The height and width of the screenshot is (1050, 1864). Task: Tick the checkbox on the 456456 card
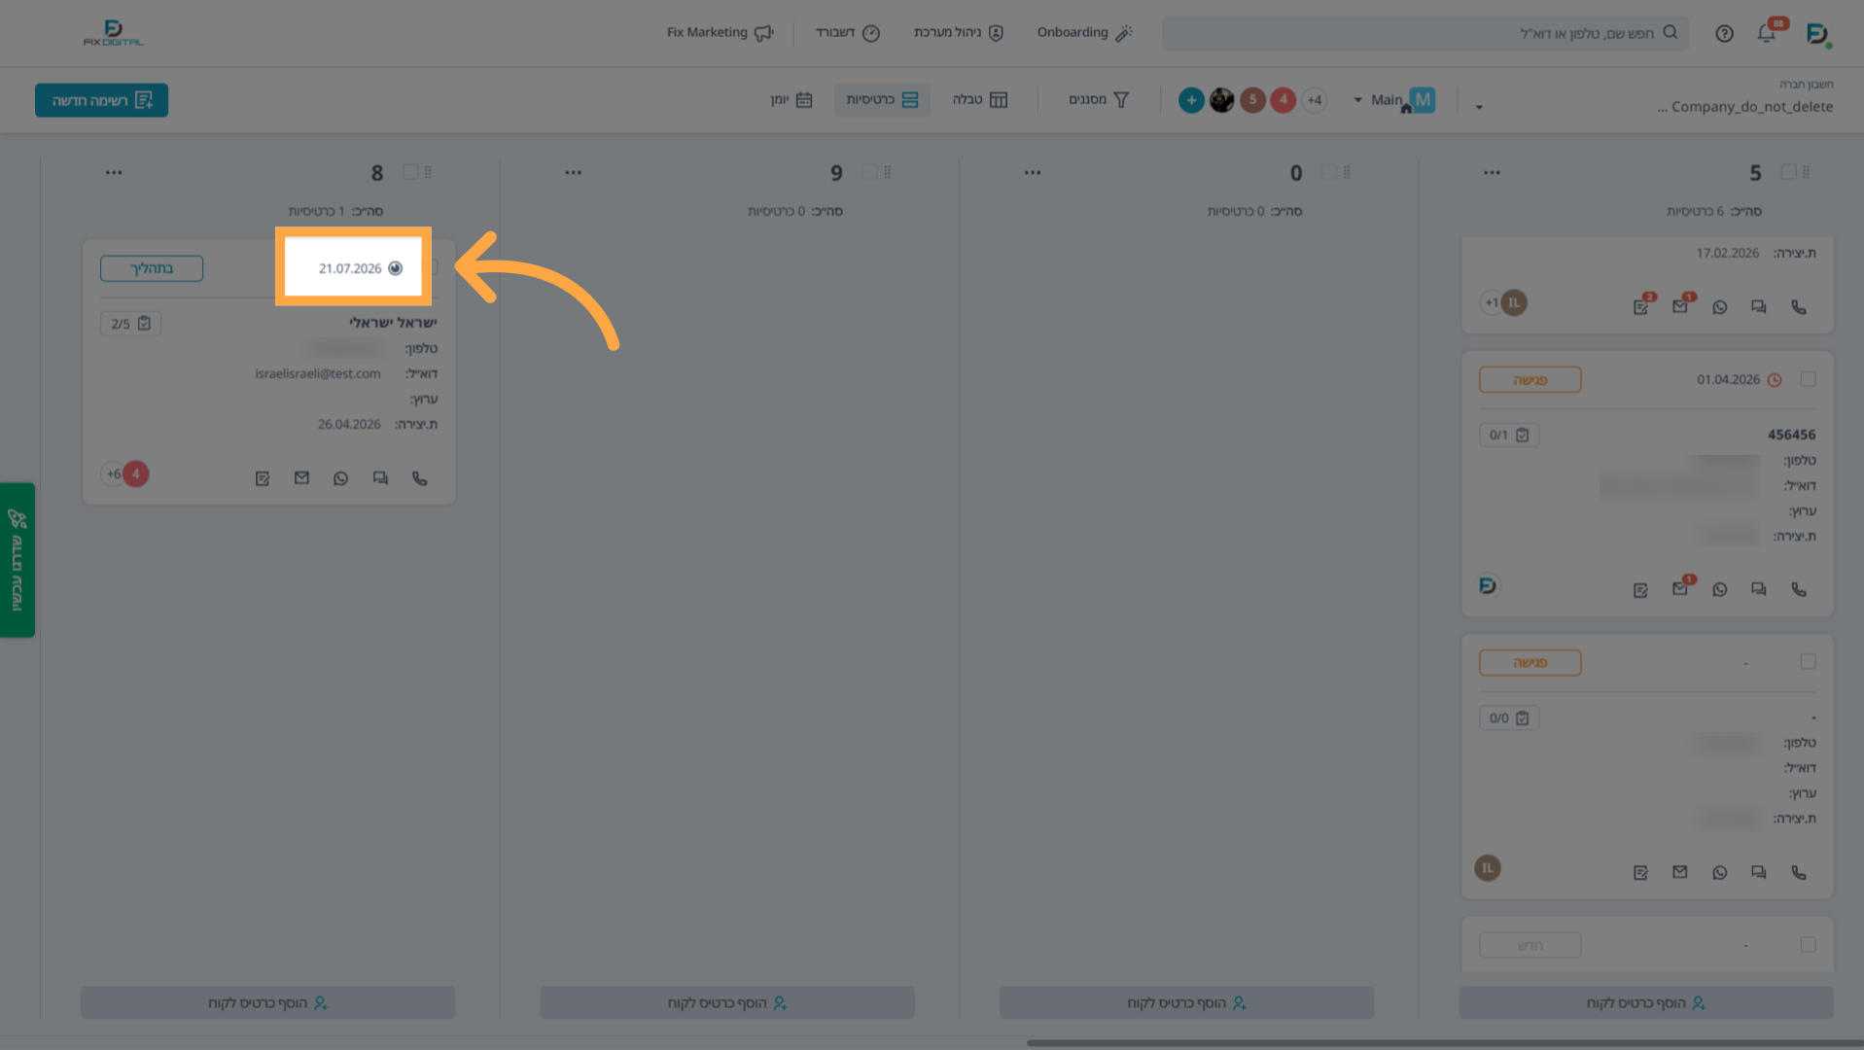1808,379
